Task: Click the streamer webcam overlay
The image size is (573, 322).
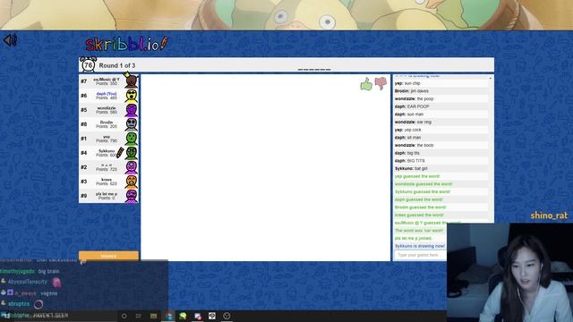Action: 509,272
